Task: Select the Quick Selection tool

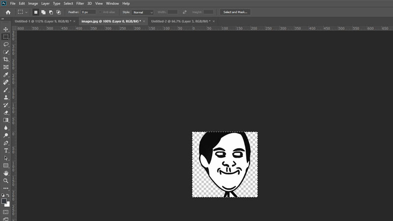Action: [6, 52]
